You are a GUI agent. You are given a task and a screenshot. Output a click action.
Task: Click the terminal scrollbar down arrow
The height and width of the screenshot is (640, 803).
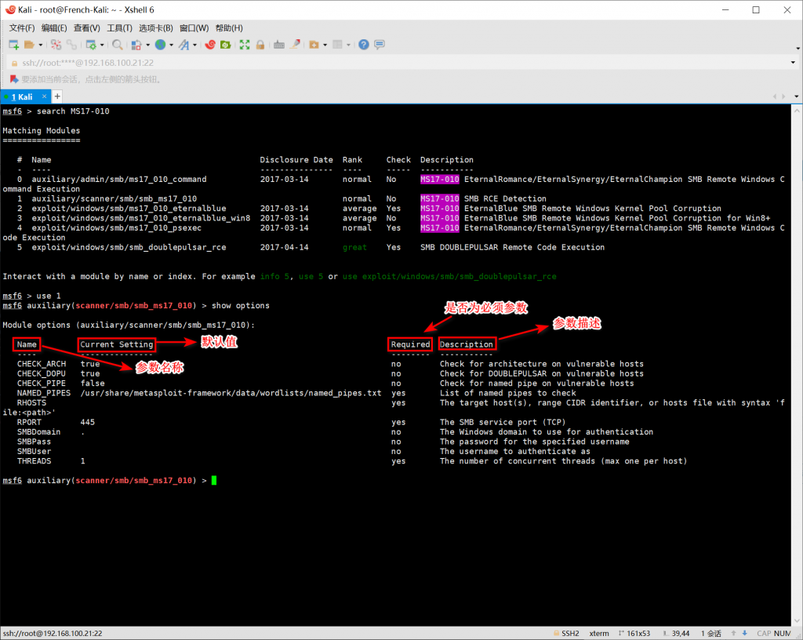(x=798, y=621)
